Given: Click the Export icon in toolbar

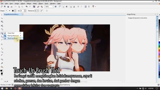Looking at the screenshot, I should tap(42, 7).
